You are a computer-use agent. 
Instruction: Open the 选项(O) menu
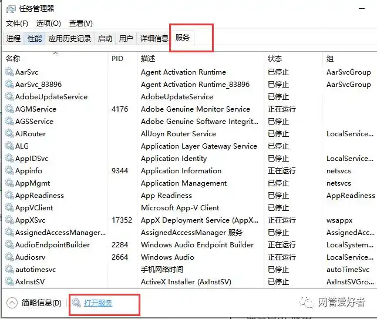pyautogui.click(x=48, y=23)
